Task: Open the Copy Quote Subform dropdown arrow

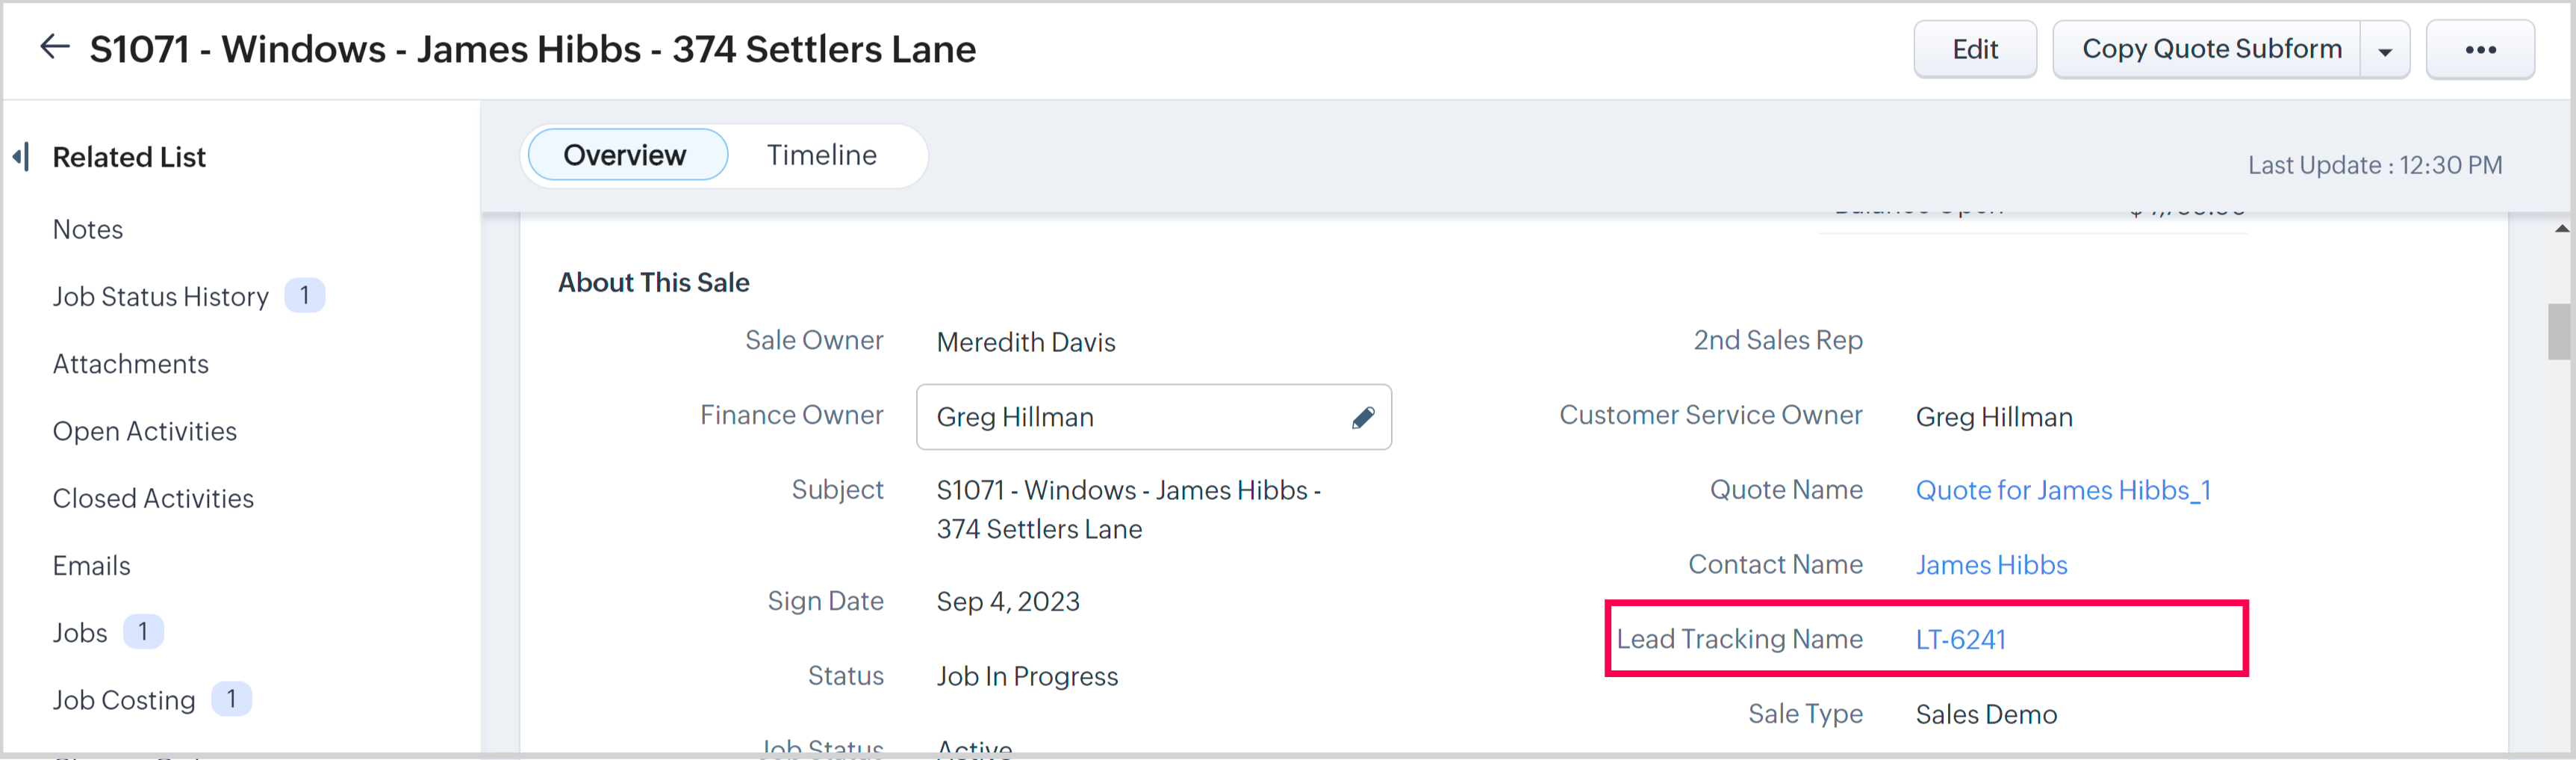Action: coord(2385,51)
